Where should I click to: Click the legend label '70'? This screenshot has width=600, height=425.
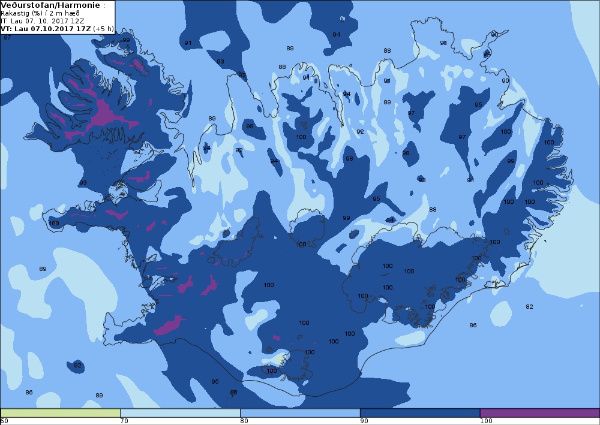pos(124,421)
